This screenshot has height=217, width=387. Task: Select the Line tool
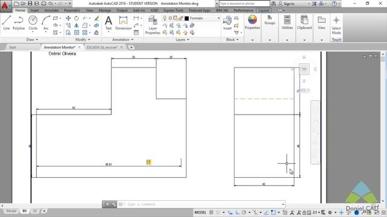coord(7,23)
